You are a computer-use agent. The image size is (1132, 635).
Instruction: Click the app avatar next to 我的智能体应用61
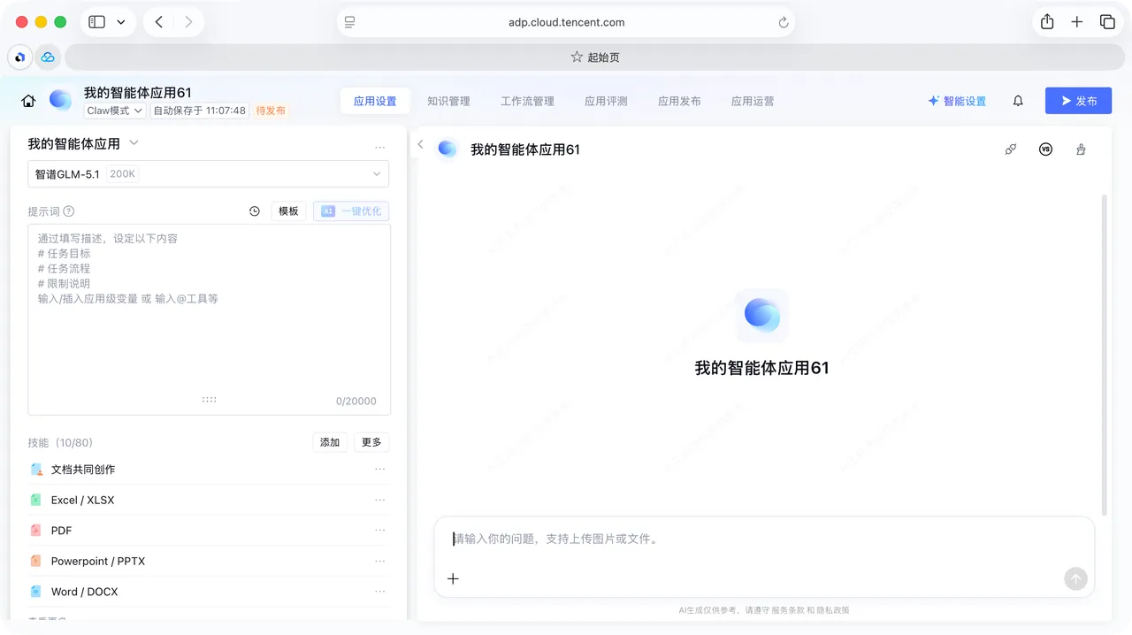(x=61, y=100)
